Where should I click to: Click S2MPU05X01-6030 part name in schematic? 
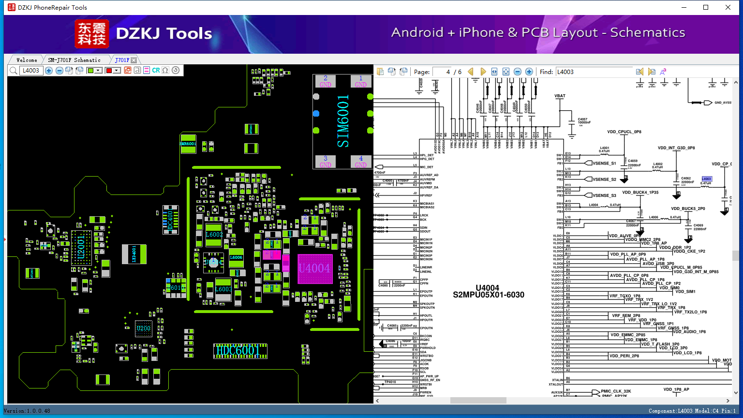pos(489,295)
